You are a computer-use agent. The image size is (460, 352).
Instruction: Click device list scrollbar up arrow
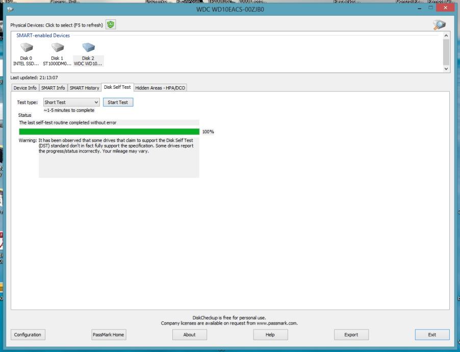[446, 36]
